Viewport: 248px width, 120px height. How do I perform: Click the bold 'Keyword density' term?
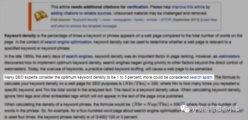click(x=20, y=36)
